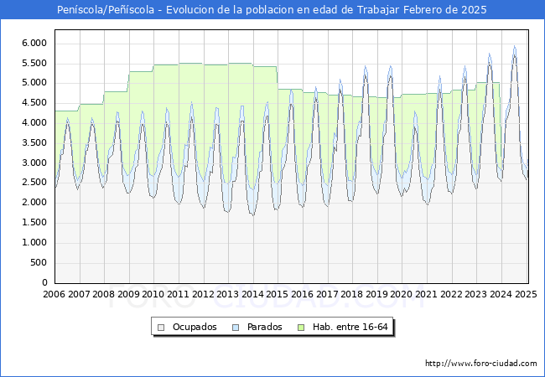545x377 pixels.
Task: Click the 2009 x-axis year label
Action: 128,294
